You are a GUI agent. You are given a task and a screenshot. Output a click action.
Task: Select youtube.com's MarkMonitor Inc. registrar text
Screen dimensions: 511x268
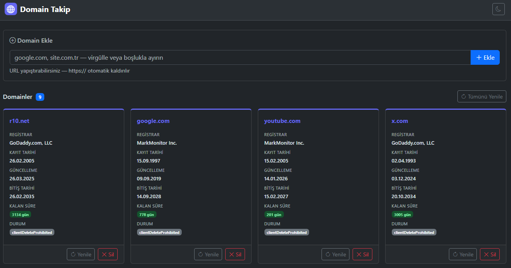click(284, 143)
